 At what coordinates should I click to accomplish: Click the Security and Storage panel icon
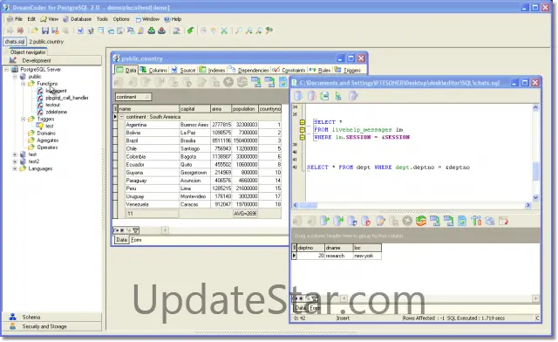click(12, 326)
